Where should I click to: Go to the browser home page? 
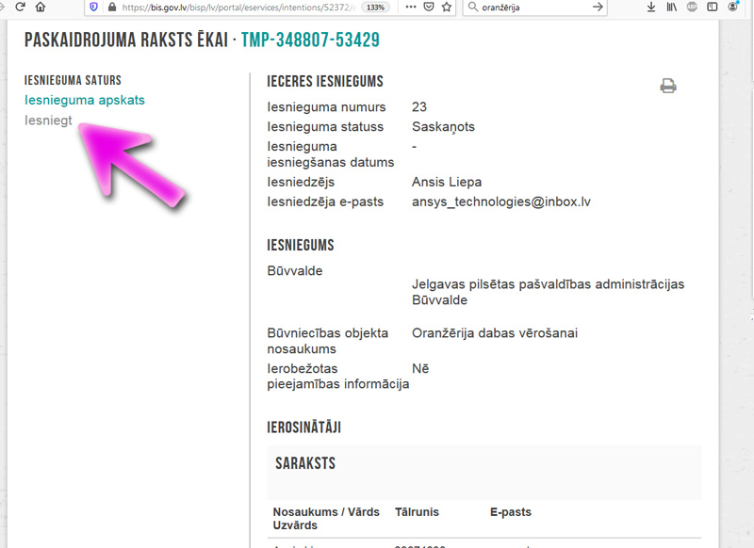tap(40, 7)
